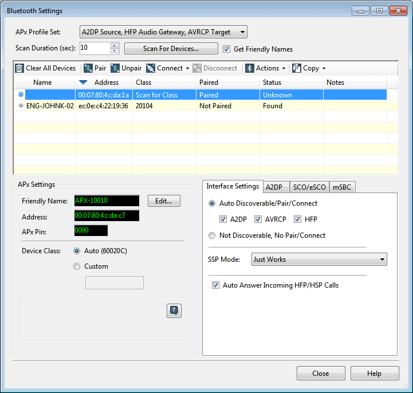Select Not Discoverable, No Pair/Connect option
Image resolution: width=413 pixels, height=393 pixels.
[213, 235]
